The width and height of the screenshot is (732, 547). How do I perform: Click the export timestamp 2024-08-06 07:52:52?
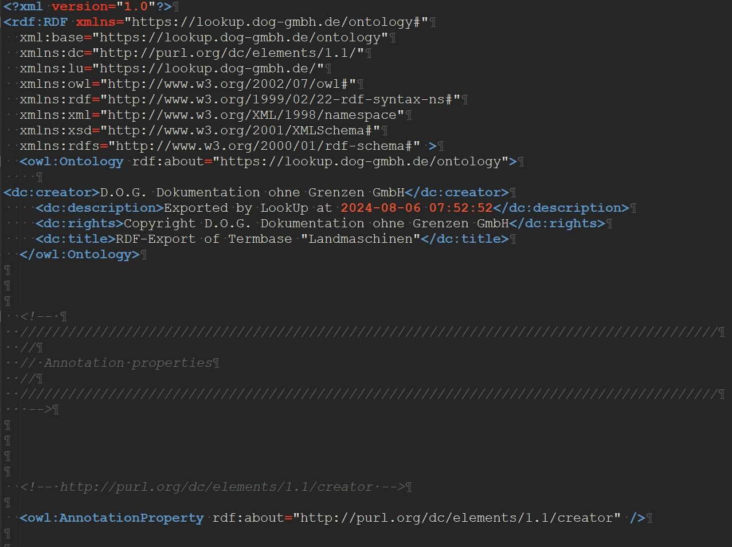[x=417, y=208]
